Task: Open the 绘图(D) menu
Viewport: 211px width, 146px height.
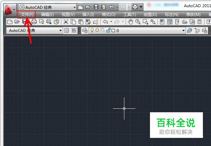Action: (x=150, y=15)
